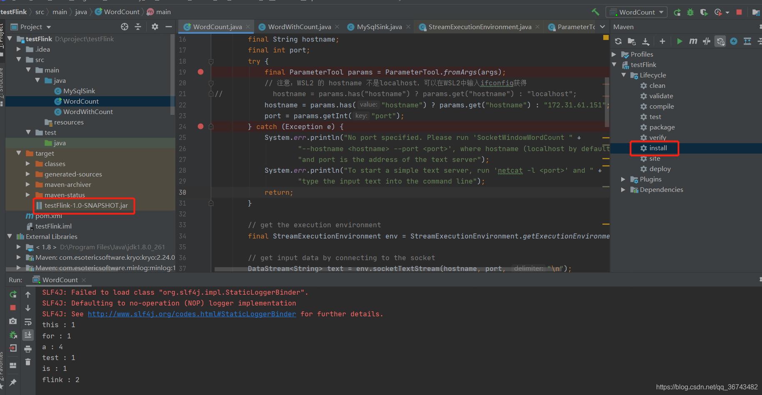Select the install lifecycle goal
Viewport: 762px width, 395px height.
click(x=658, y=148)
